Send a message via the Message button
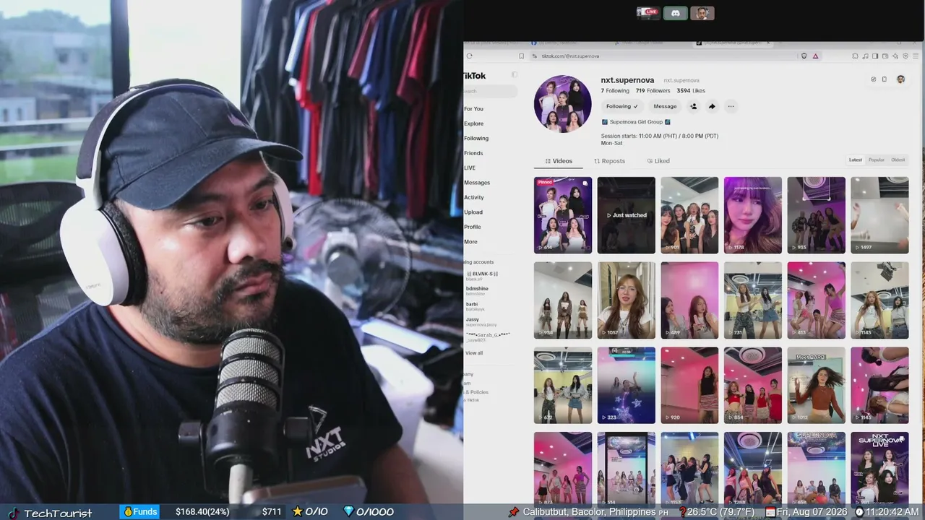This screenshot has width=925, height=520. pos(665,106)
